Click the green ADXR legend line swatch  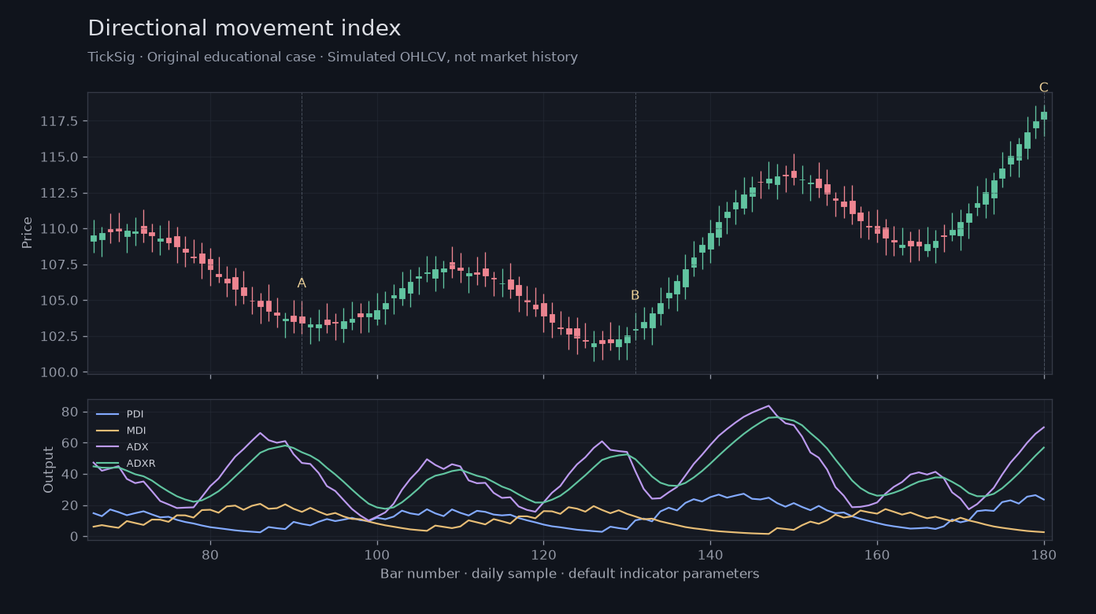[107, 464]
